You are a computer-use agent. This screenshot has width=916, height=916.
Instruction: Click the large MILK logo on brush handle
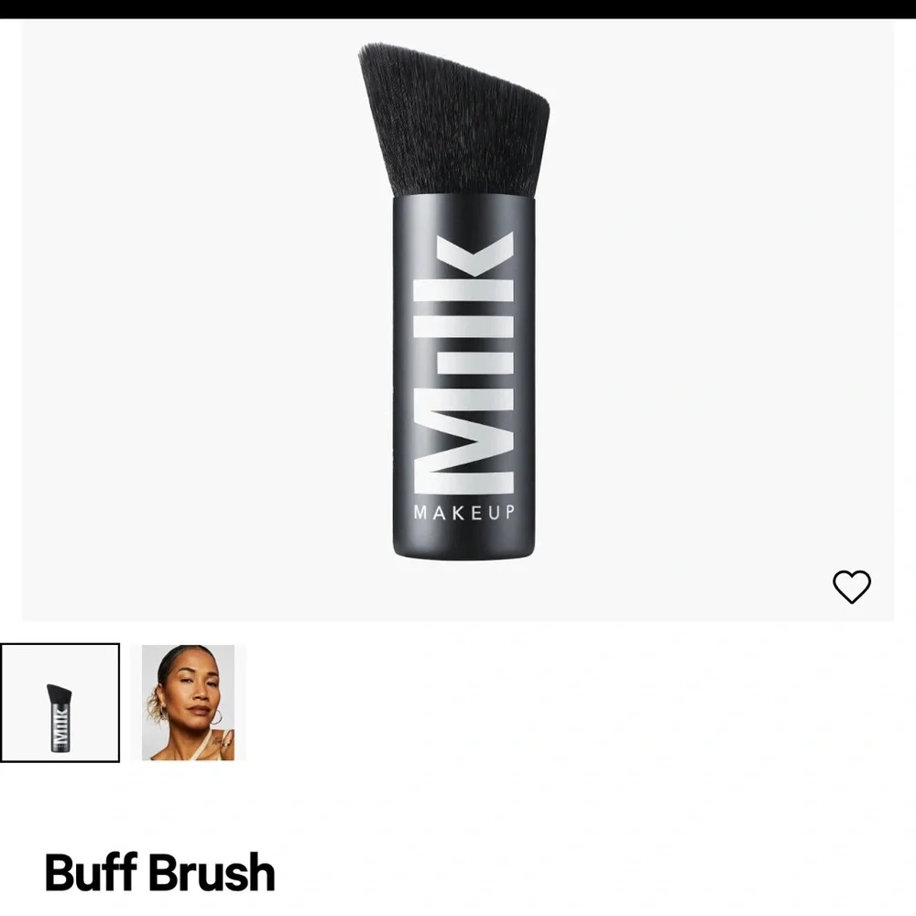[463, 363]
